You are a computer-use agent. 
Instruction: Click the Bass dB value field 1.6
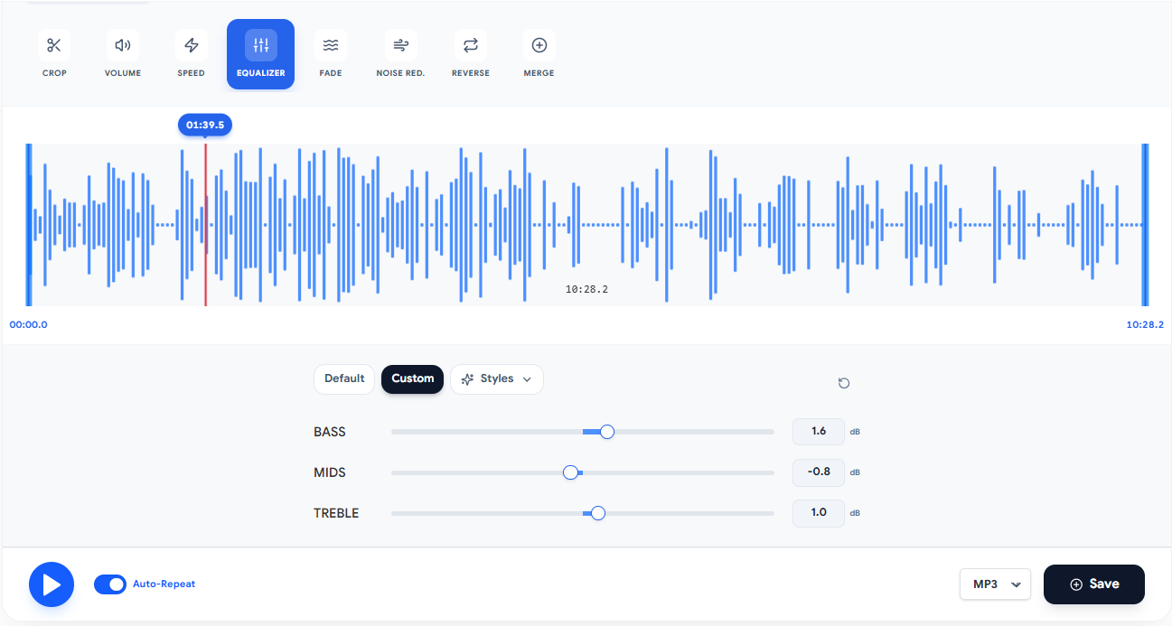819,432
